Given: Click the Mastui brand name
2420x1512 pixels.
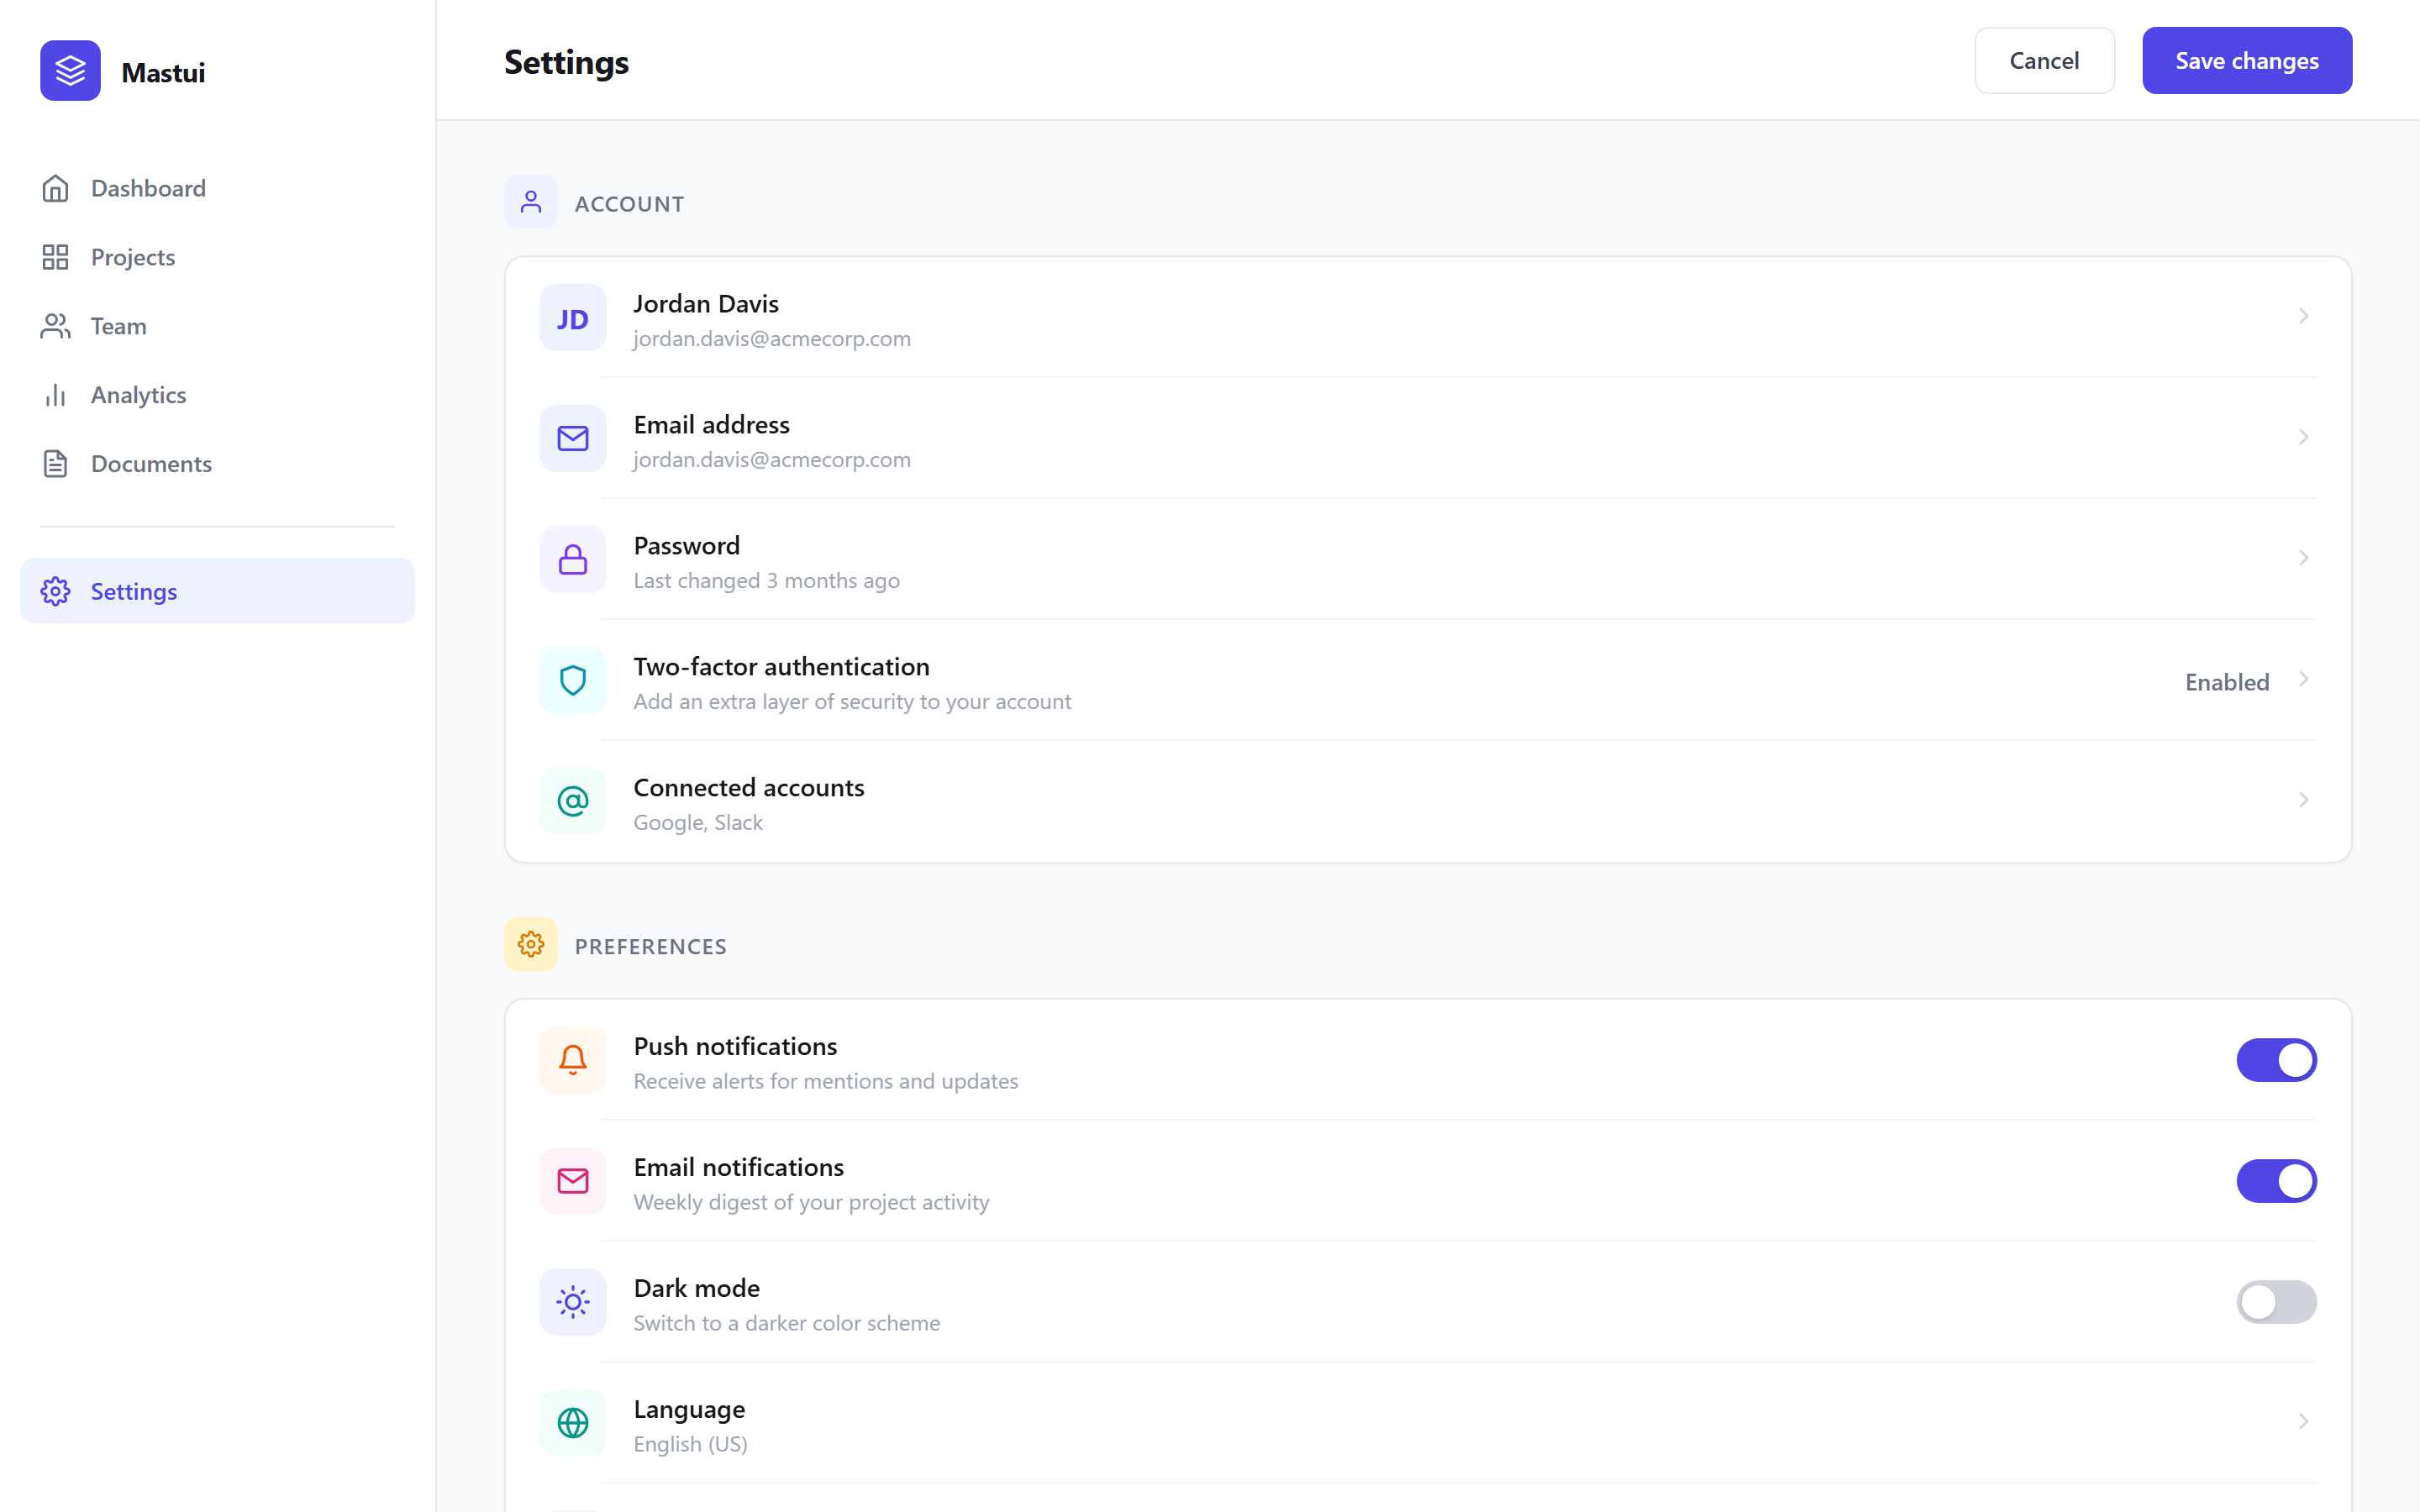Looking at the screenshot, I should coord(163,72).
